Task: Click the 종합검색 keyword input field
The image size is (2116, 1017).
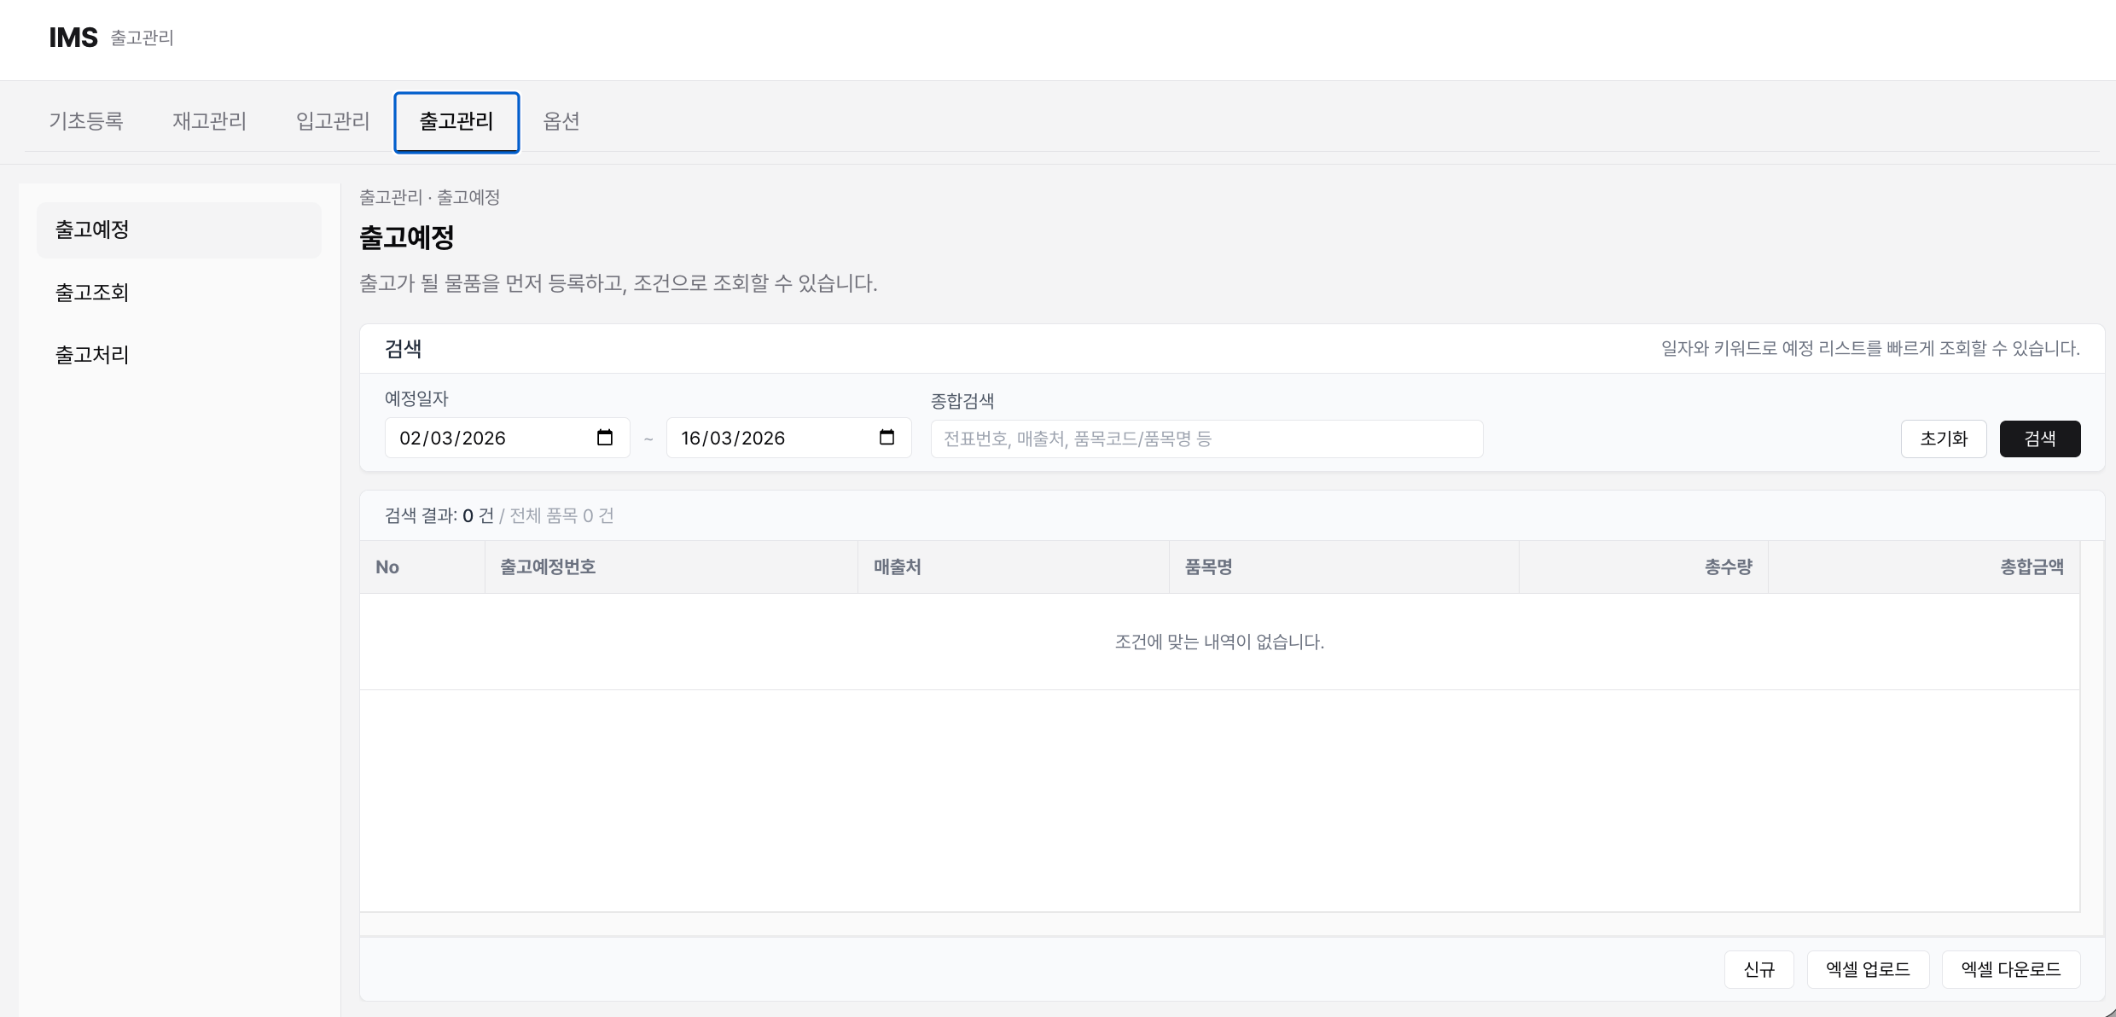Action: coord(1206,438)
